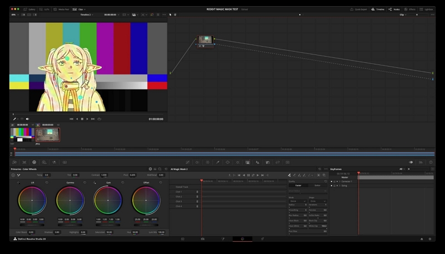The width and height of the screenshot is (445, 254).
Task: Open the Clips dropdown arrow
Action: pos(85,9)
